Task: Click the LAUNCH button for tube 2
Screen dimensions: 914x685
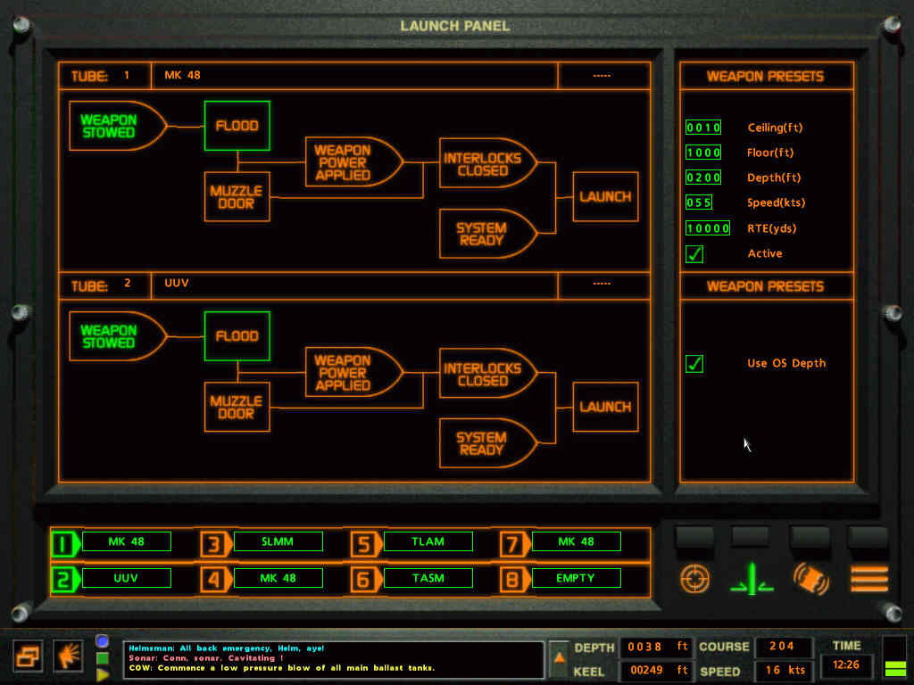Action: pyautogui.click(x=606, y=407)
